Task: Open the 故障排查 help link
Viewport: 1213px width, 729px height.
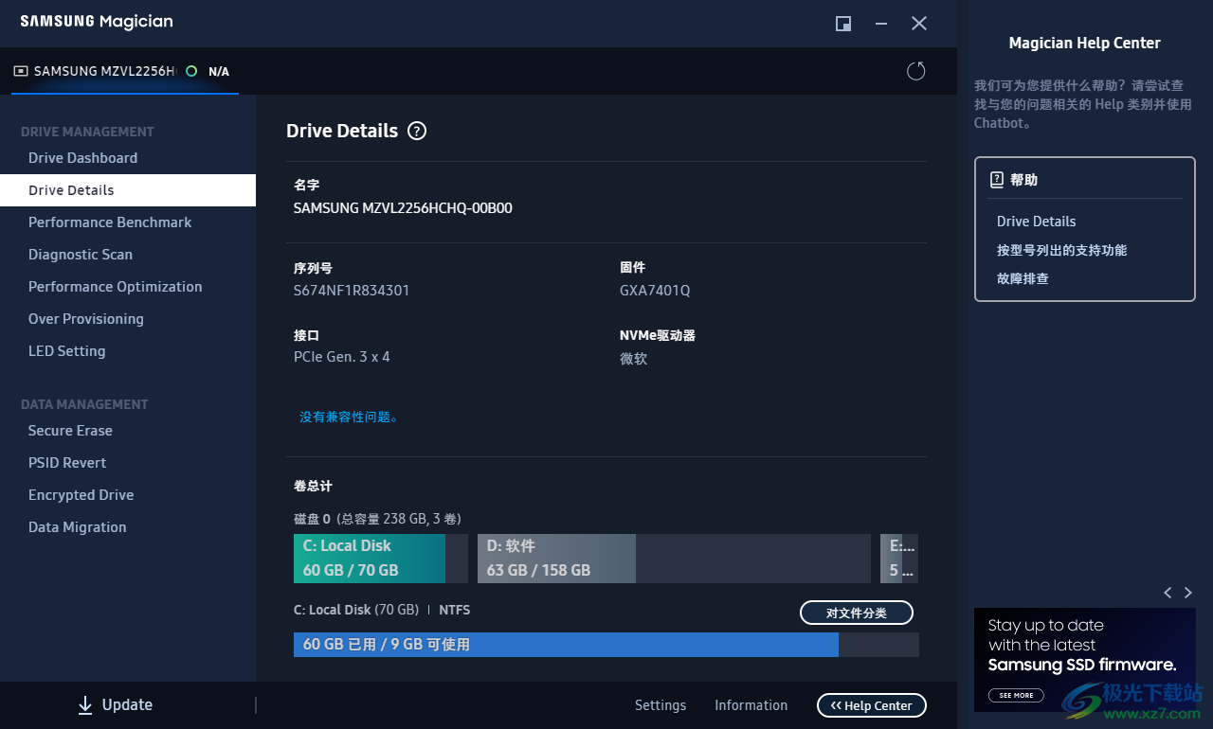Action: tap(1022, 278)
